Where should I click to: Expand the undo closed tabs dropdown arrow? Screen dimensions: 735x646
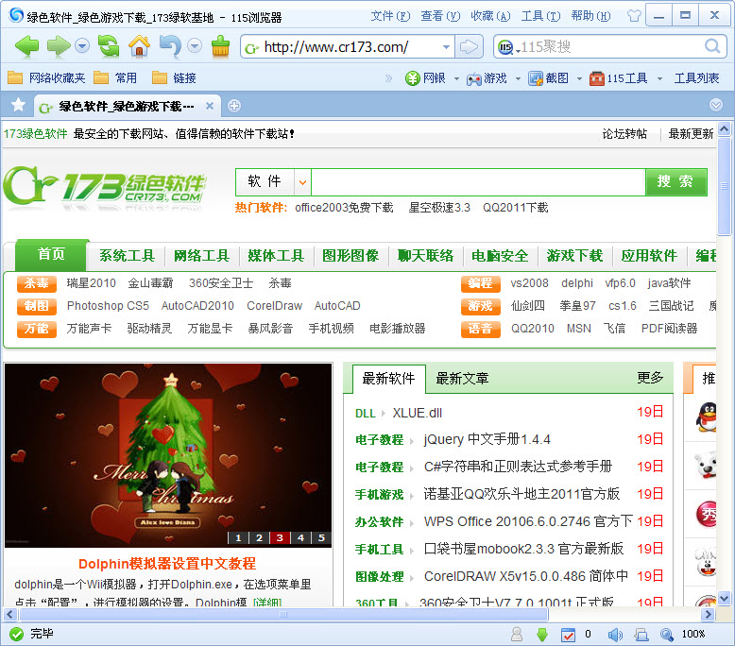(x=195, y=46)
